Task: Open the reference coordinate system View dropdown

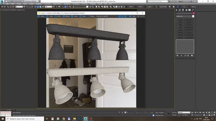Action: [48, 7]
